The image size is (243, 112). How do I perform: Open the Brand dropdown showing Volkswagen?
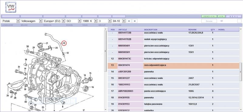pos(32,21)
